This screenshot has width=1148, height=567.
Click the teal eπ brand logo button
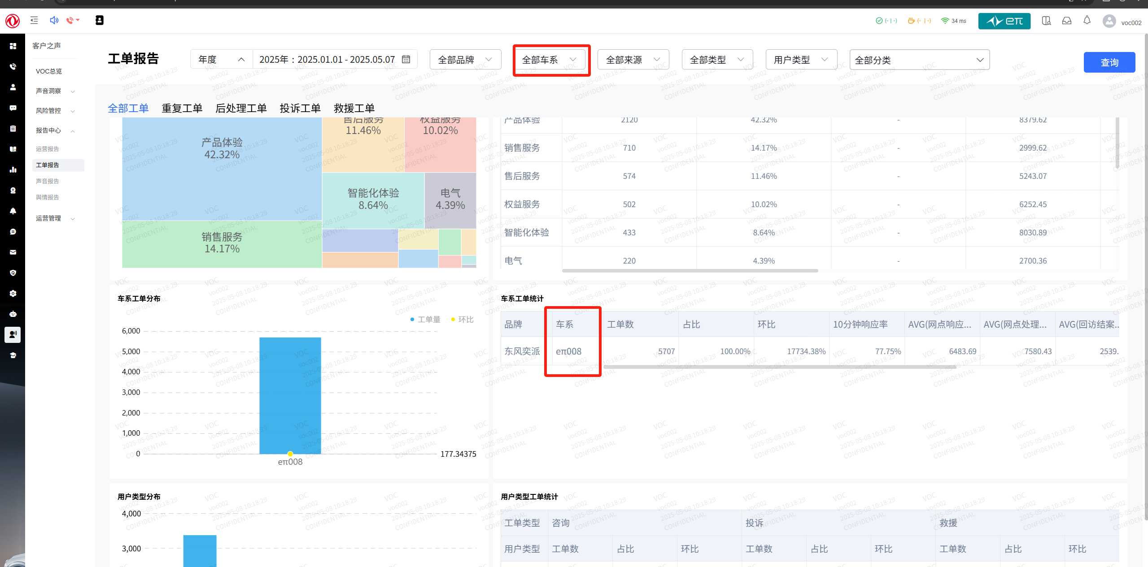tap(1004, 21)
